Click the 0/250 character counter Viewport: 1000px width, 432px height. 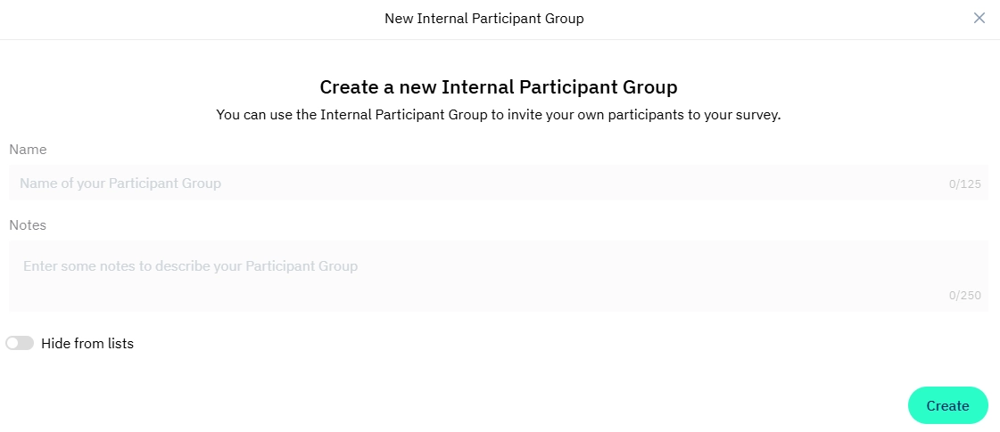[965, 296]
